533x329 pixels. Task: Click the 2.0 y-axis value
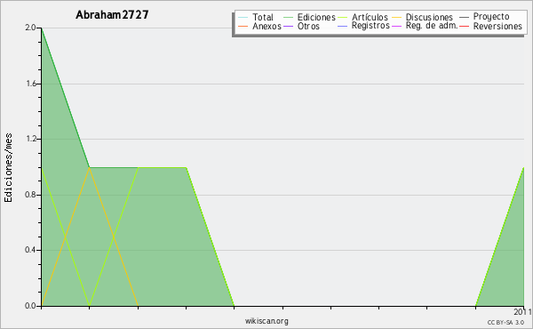click(30, 28)
